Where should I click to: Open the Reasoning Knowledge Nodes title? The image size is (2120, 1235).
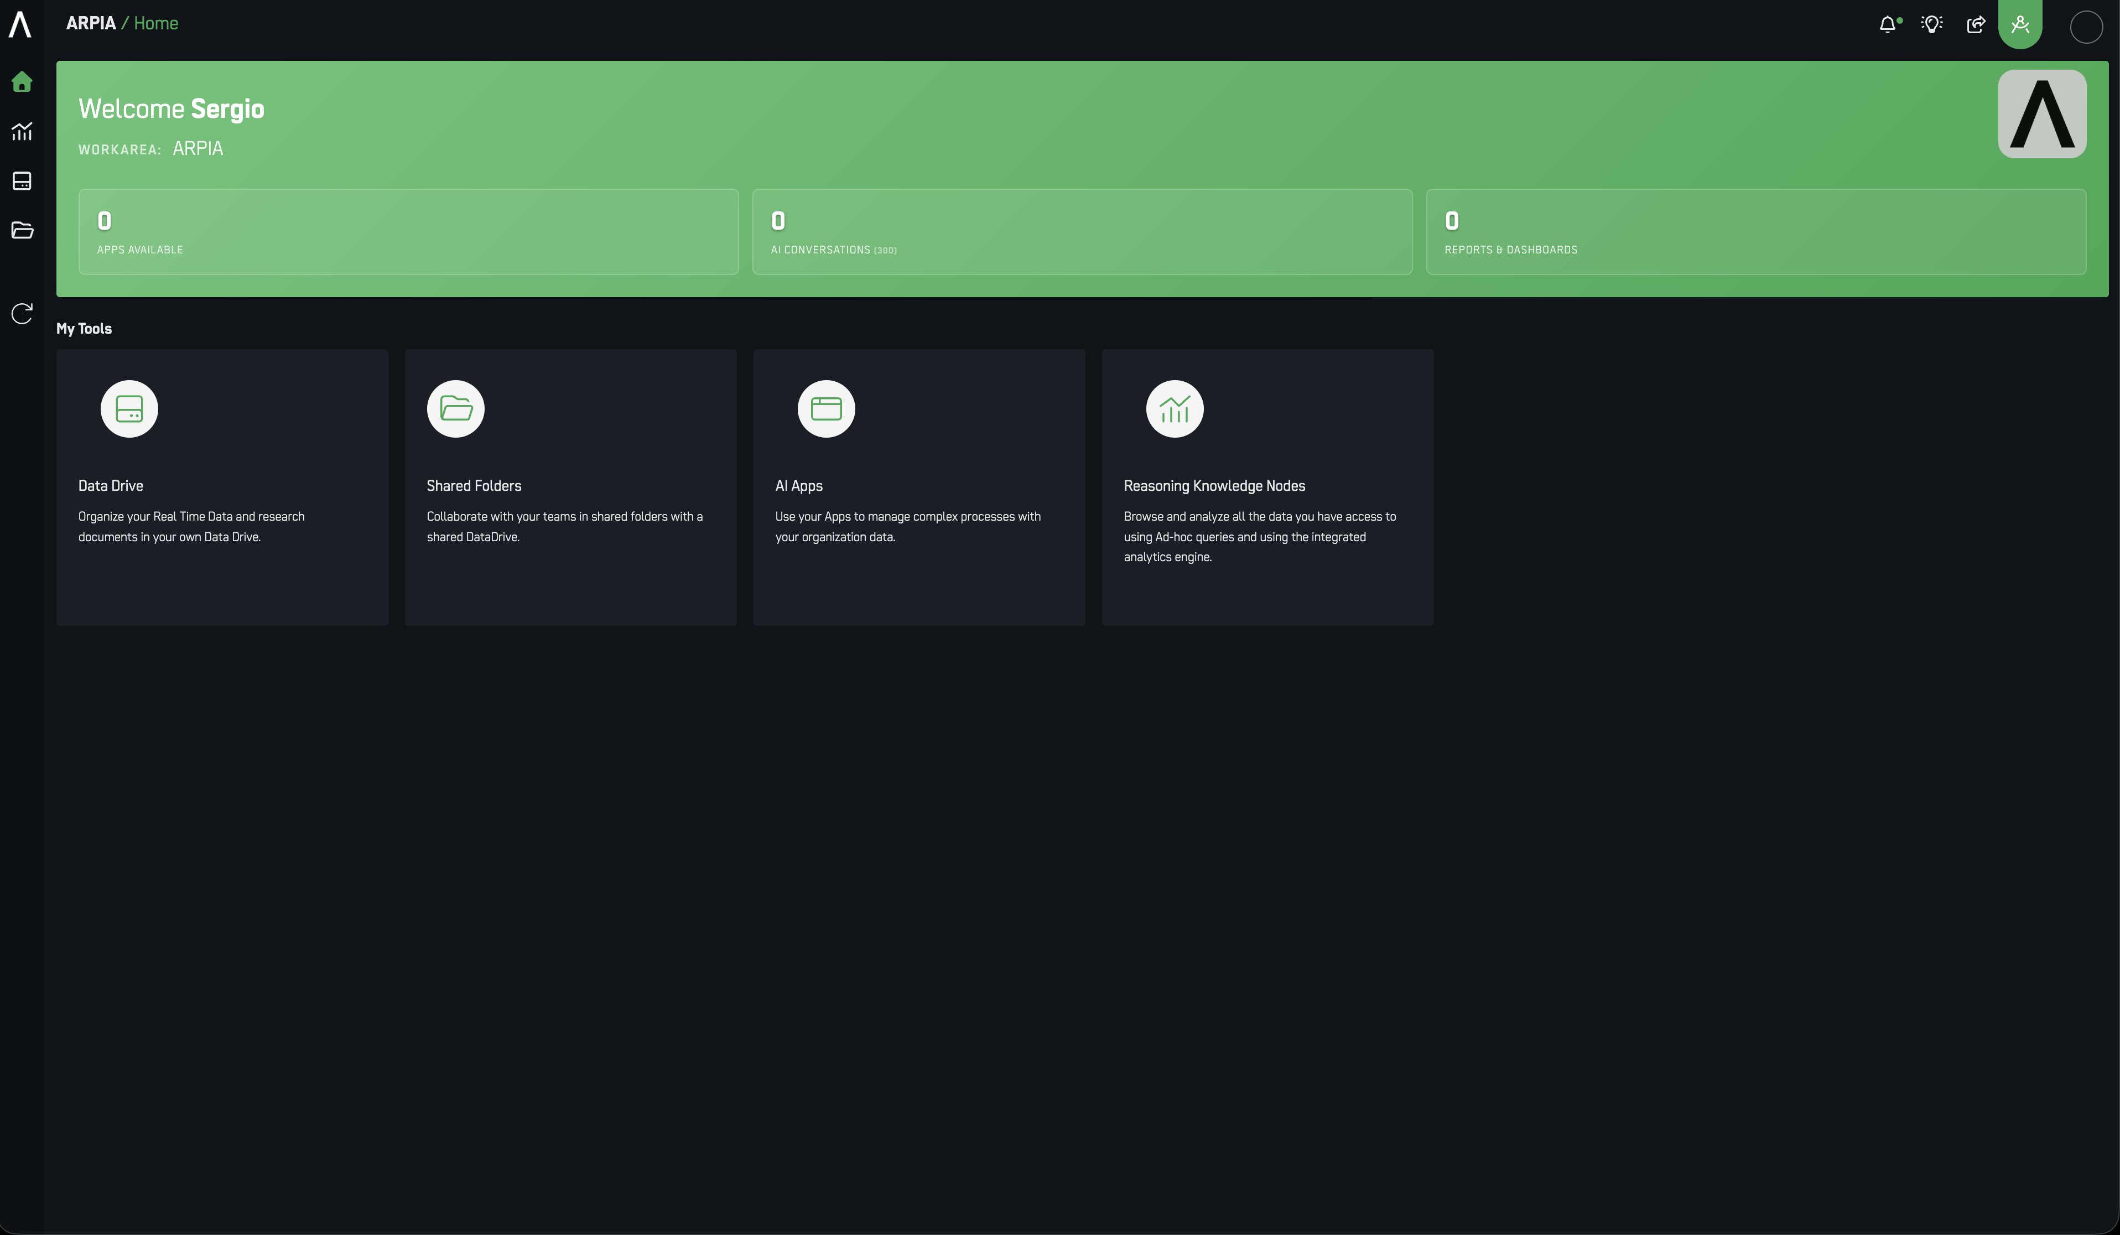click(x=1214, y=485)
